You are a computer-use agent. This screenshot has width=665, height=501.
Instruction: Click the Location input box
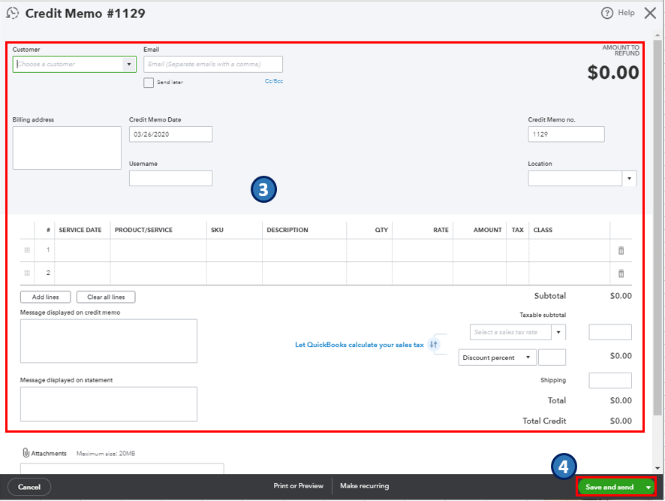575,178
